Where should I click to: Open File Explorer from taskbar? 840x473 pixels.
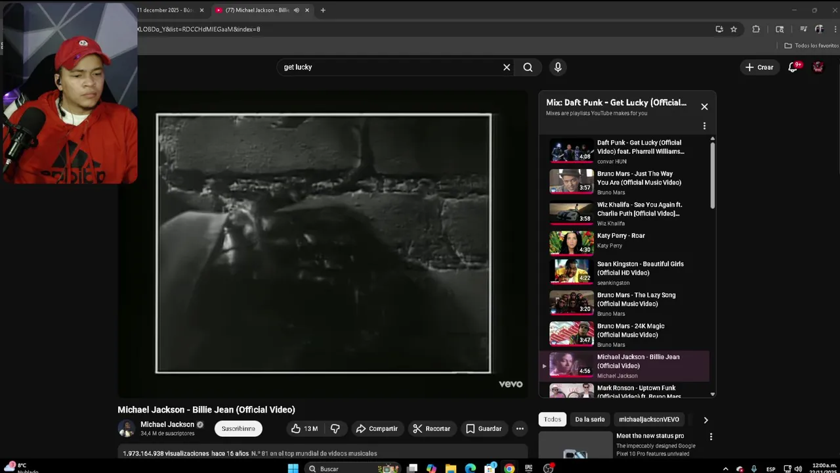(x=451, y=468)
